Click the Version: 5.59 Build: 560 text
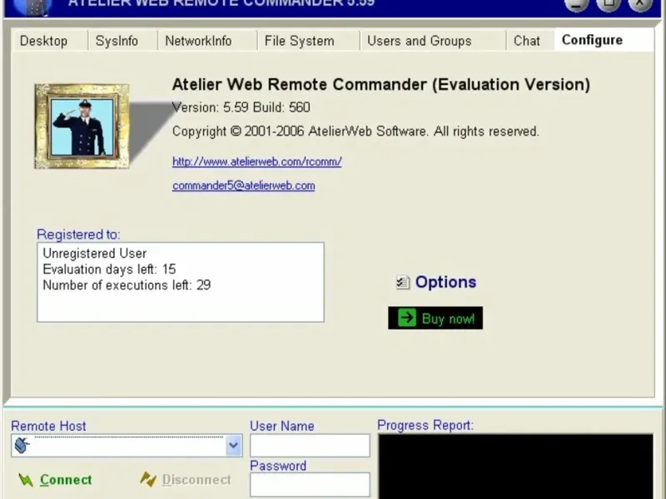 (241, 107)
